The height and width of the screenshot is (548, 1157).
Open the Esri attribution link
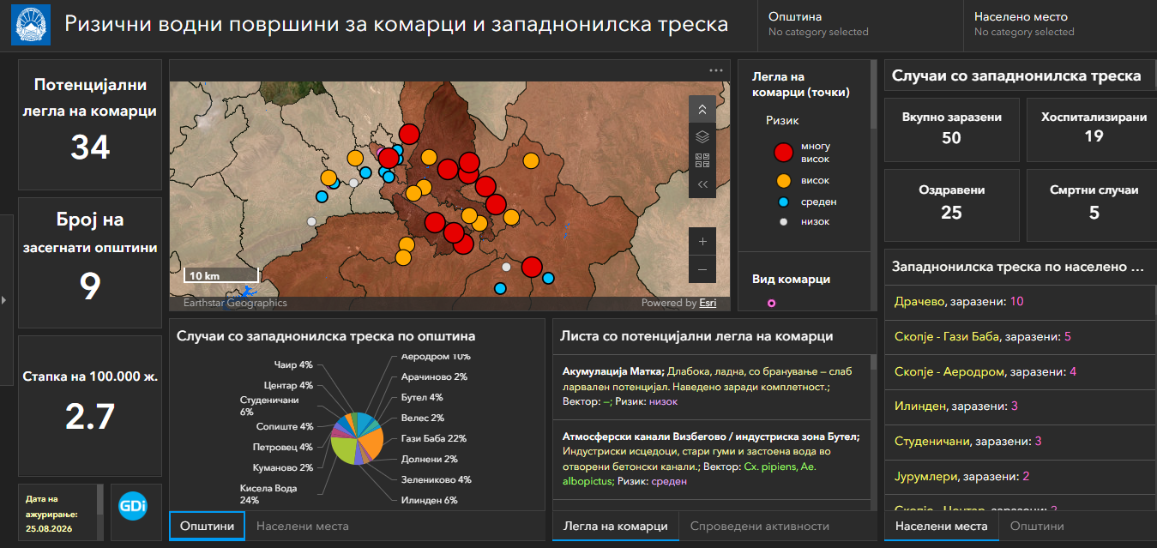pos(708,303)
